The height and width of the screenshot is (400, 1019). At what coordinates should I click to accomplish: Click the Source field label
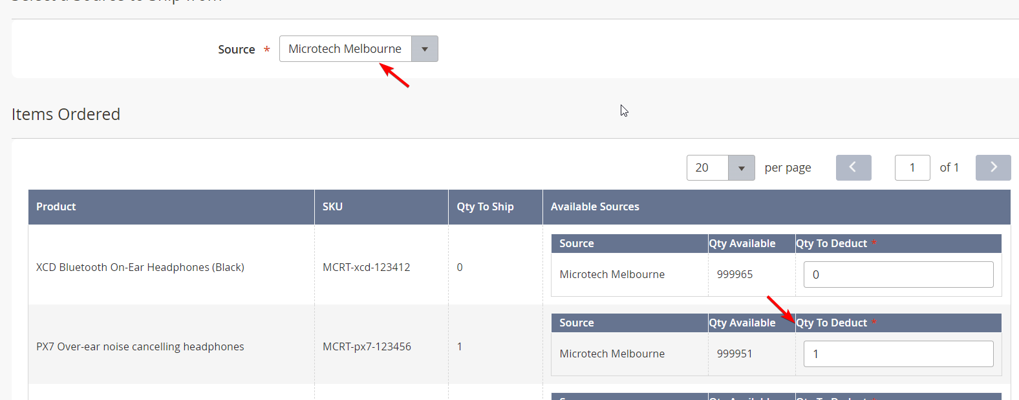(237, 50)
